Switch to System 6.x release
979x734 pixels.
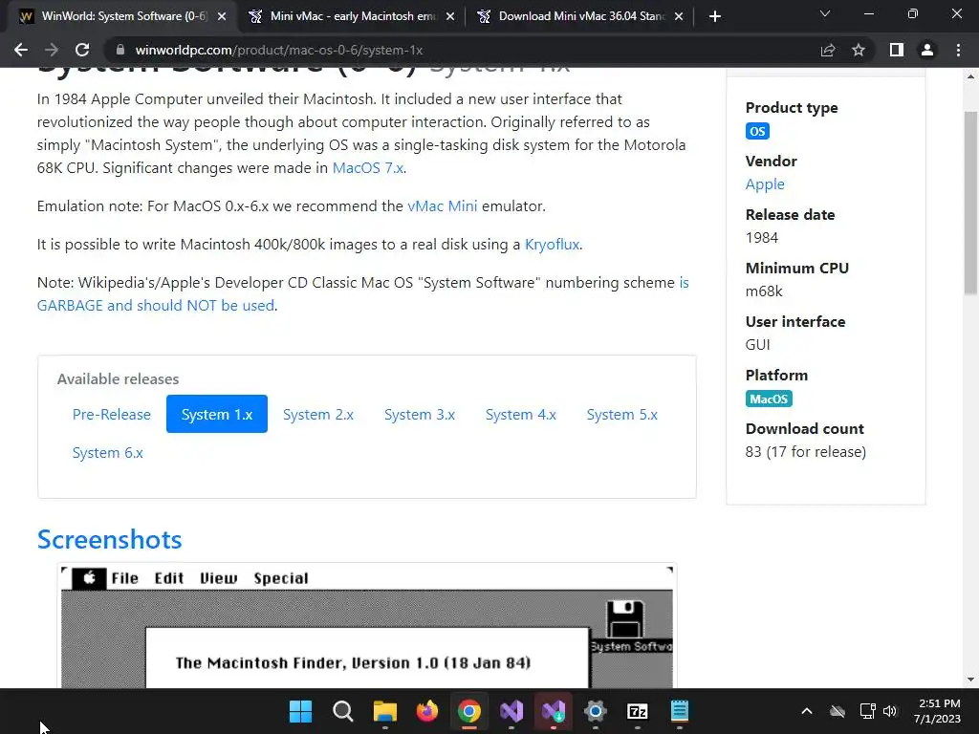coord(107,452)
